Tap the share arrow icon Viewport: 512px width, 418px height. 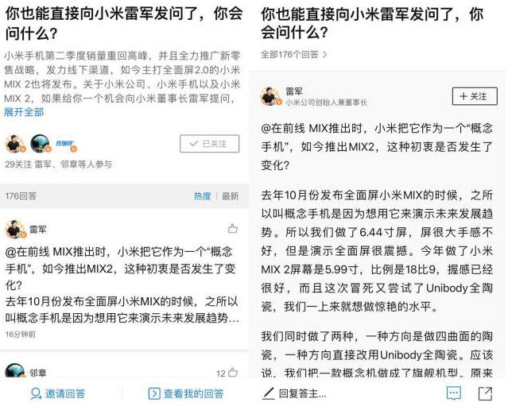click(x=485, y=393)
